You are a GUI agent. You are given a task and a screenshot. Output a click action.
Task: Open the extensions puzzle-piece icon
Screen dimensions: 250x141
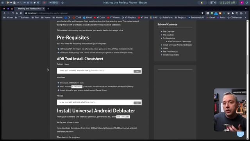(x=233, y=13)
